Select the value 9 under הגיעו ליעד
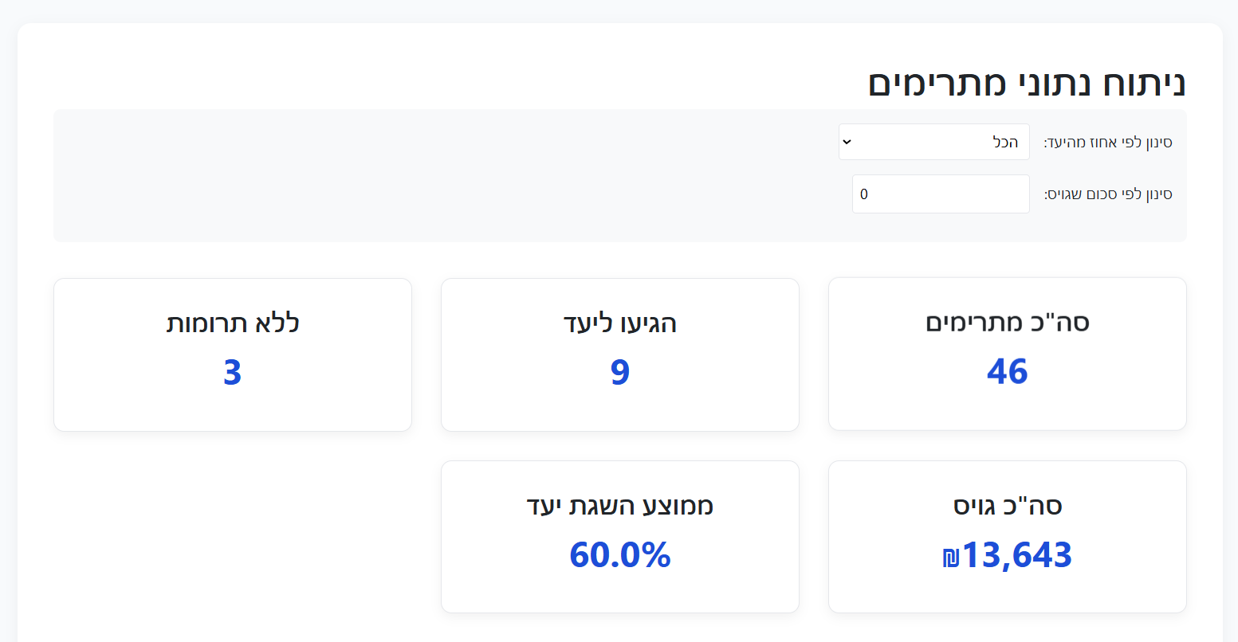The height and width of the screenshot is (642, 1238). tap(619, 371)
